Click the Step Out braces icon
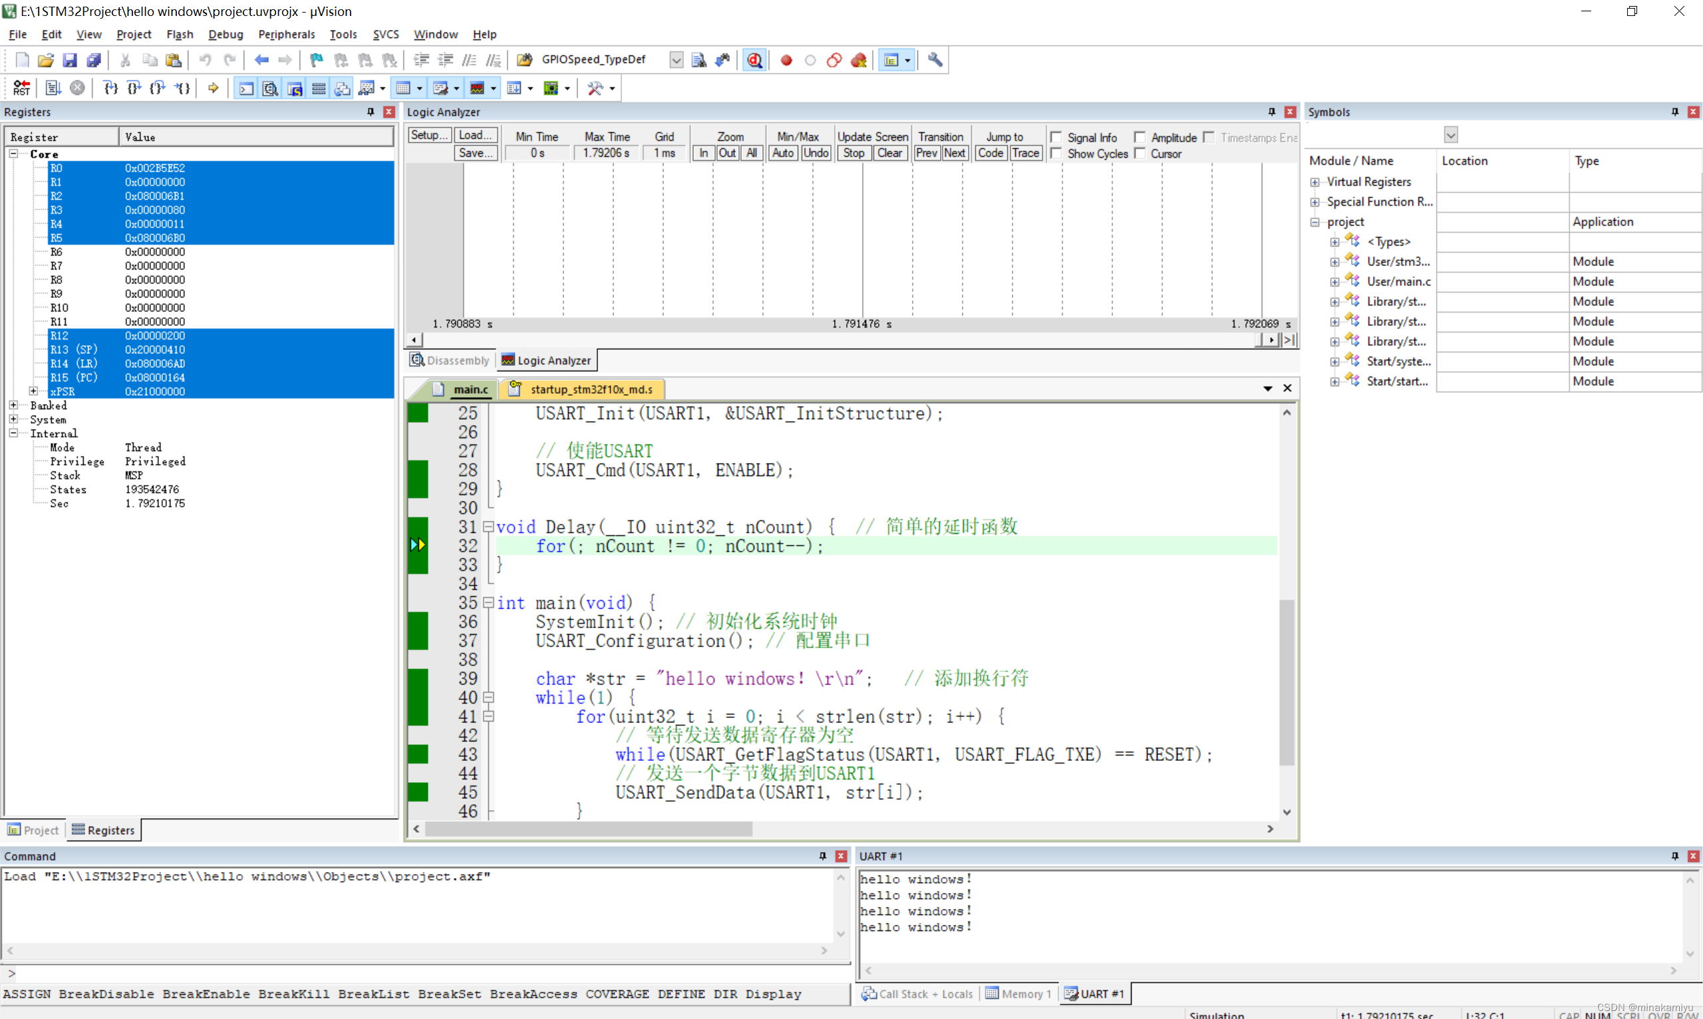 coord(158,88)
